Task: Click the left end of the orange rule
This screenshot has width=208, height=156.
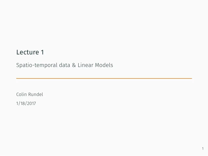Action: coord(17,78)
